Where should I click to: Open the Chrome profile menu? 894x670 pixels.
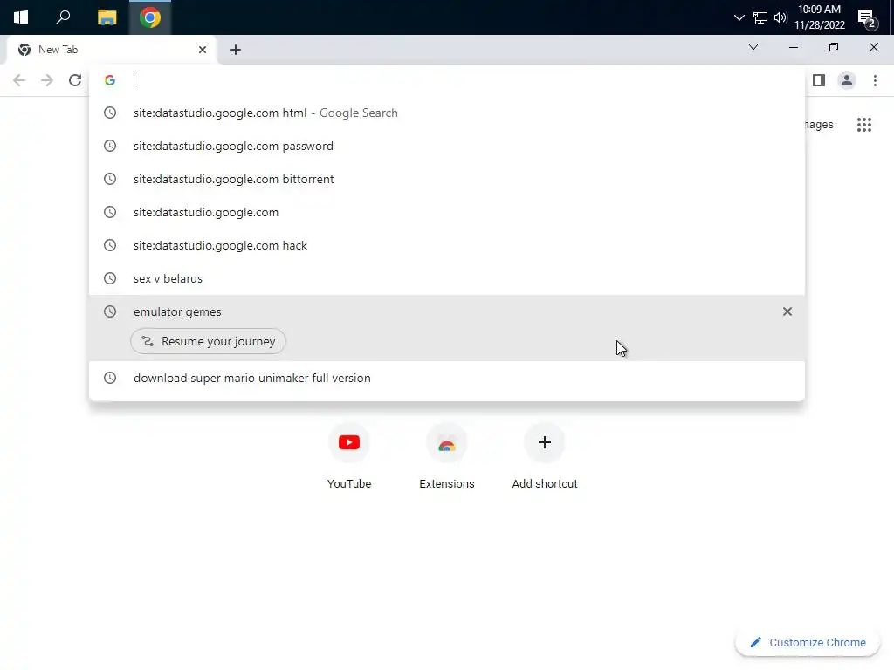(847, 80)
